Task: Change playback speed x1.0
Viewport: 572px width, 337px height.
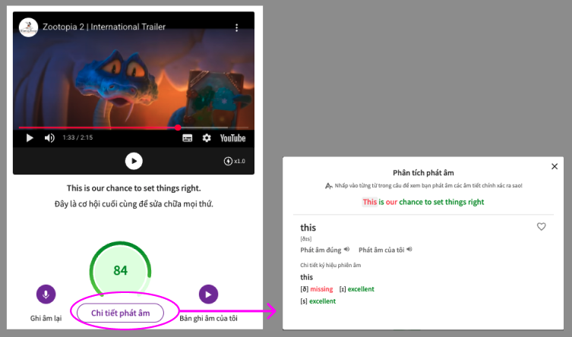Action: (235, 161)
